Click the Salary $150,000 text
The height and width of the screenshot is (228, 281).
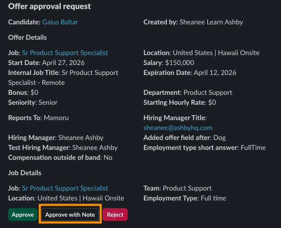[169, 63]
